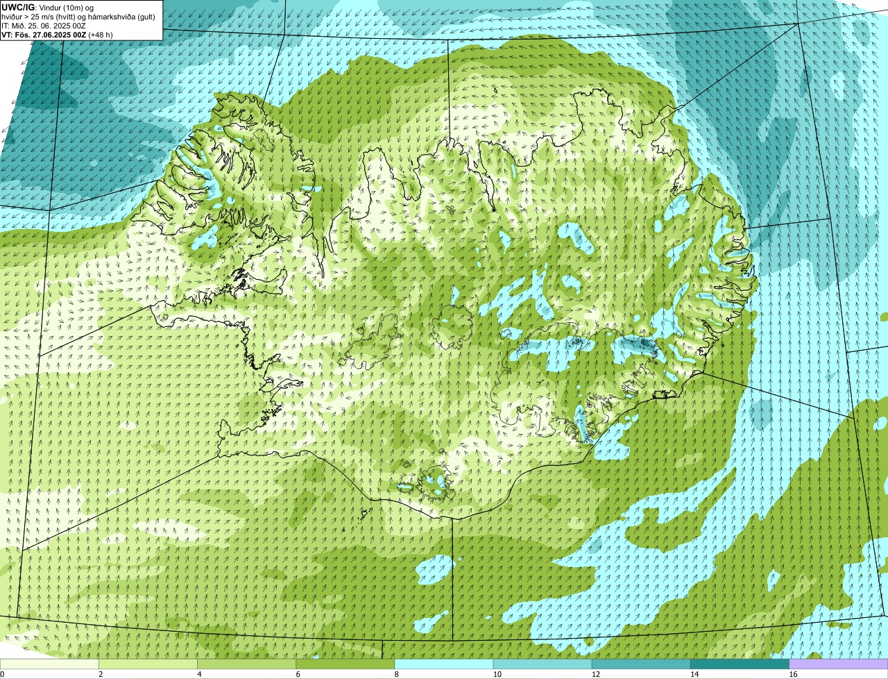Click the pale yellow 0–2 m/s legend swatch
The width and height of the screenshot is (888, 679).
pos(49,664)
